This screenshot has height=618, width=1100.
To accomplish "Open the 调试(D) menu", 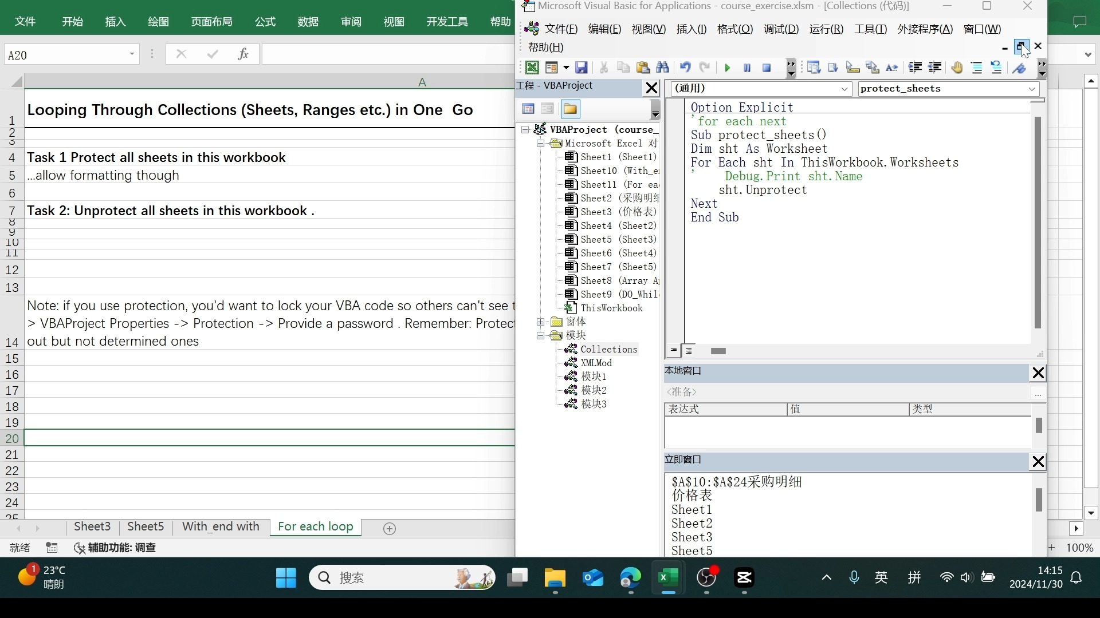I will [x=780, y=29].
